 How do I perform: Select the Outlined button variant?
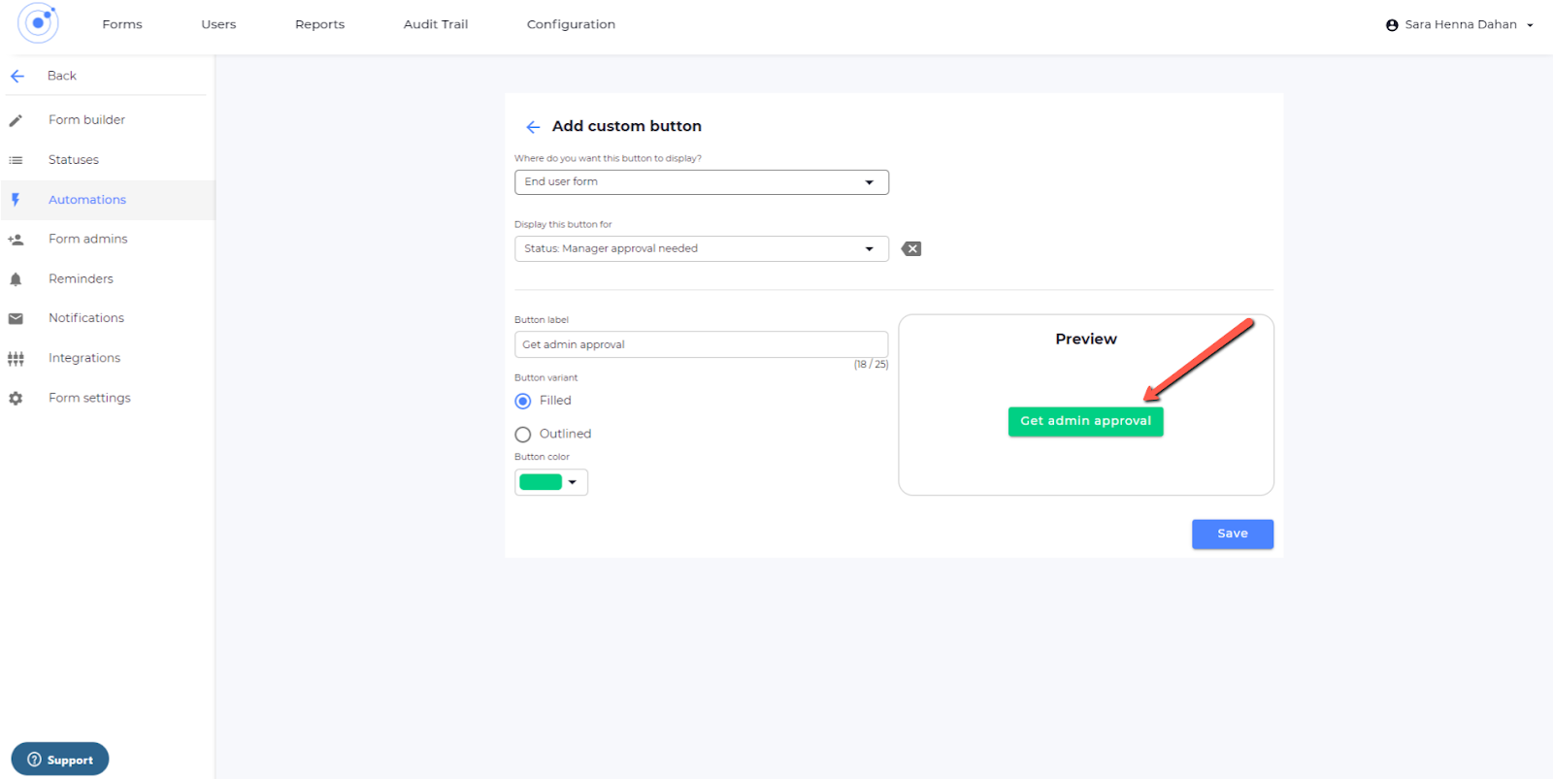(x=523, y=435)
